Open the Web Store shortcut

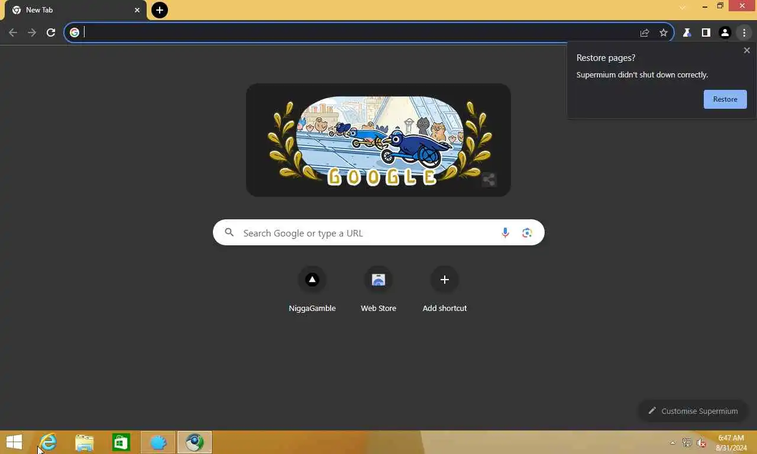(x=378, y=290)
